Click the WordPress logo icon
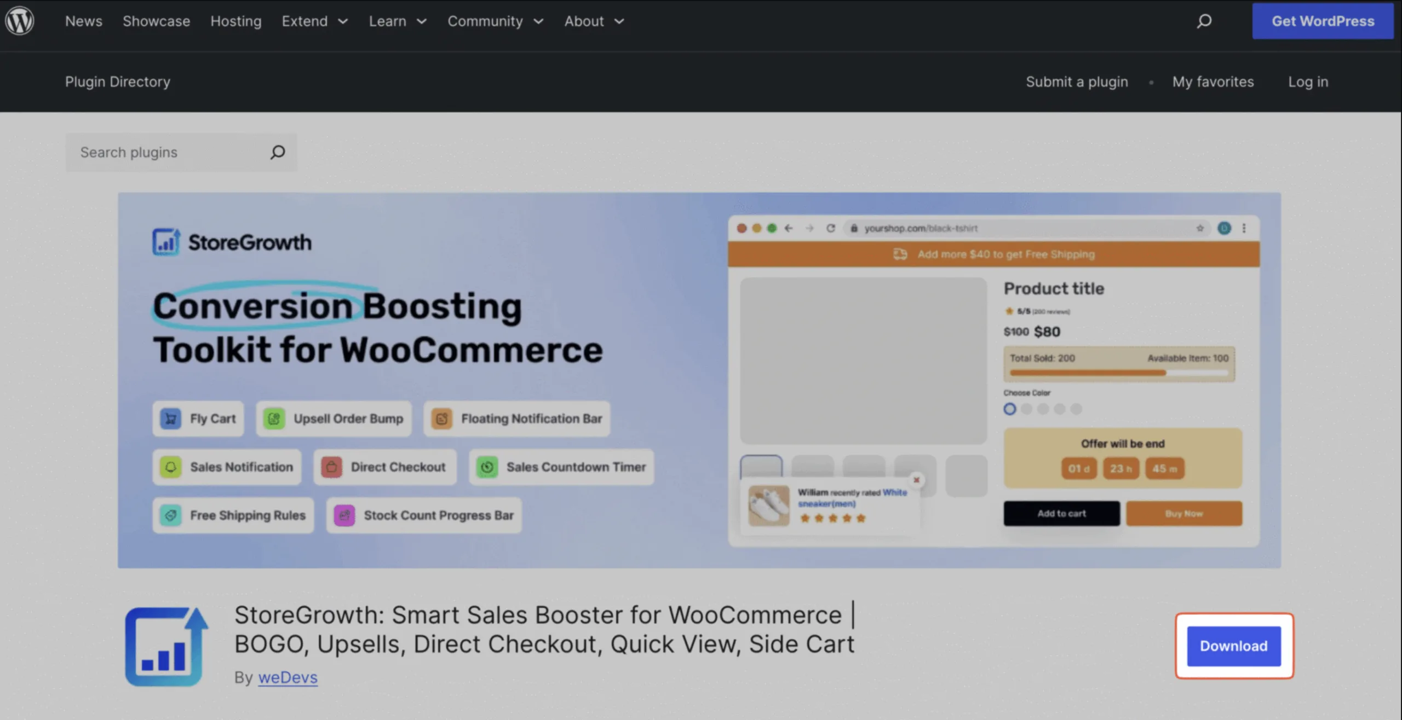 [x=20, y=21]
